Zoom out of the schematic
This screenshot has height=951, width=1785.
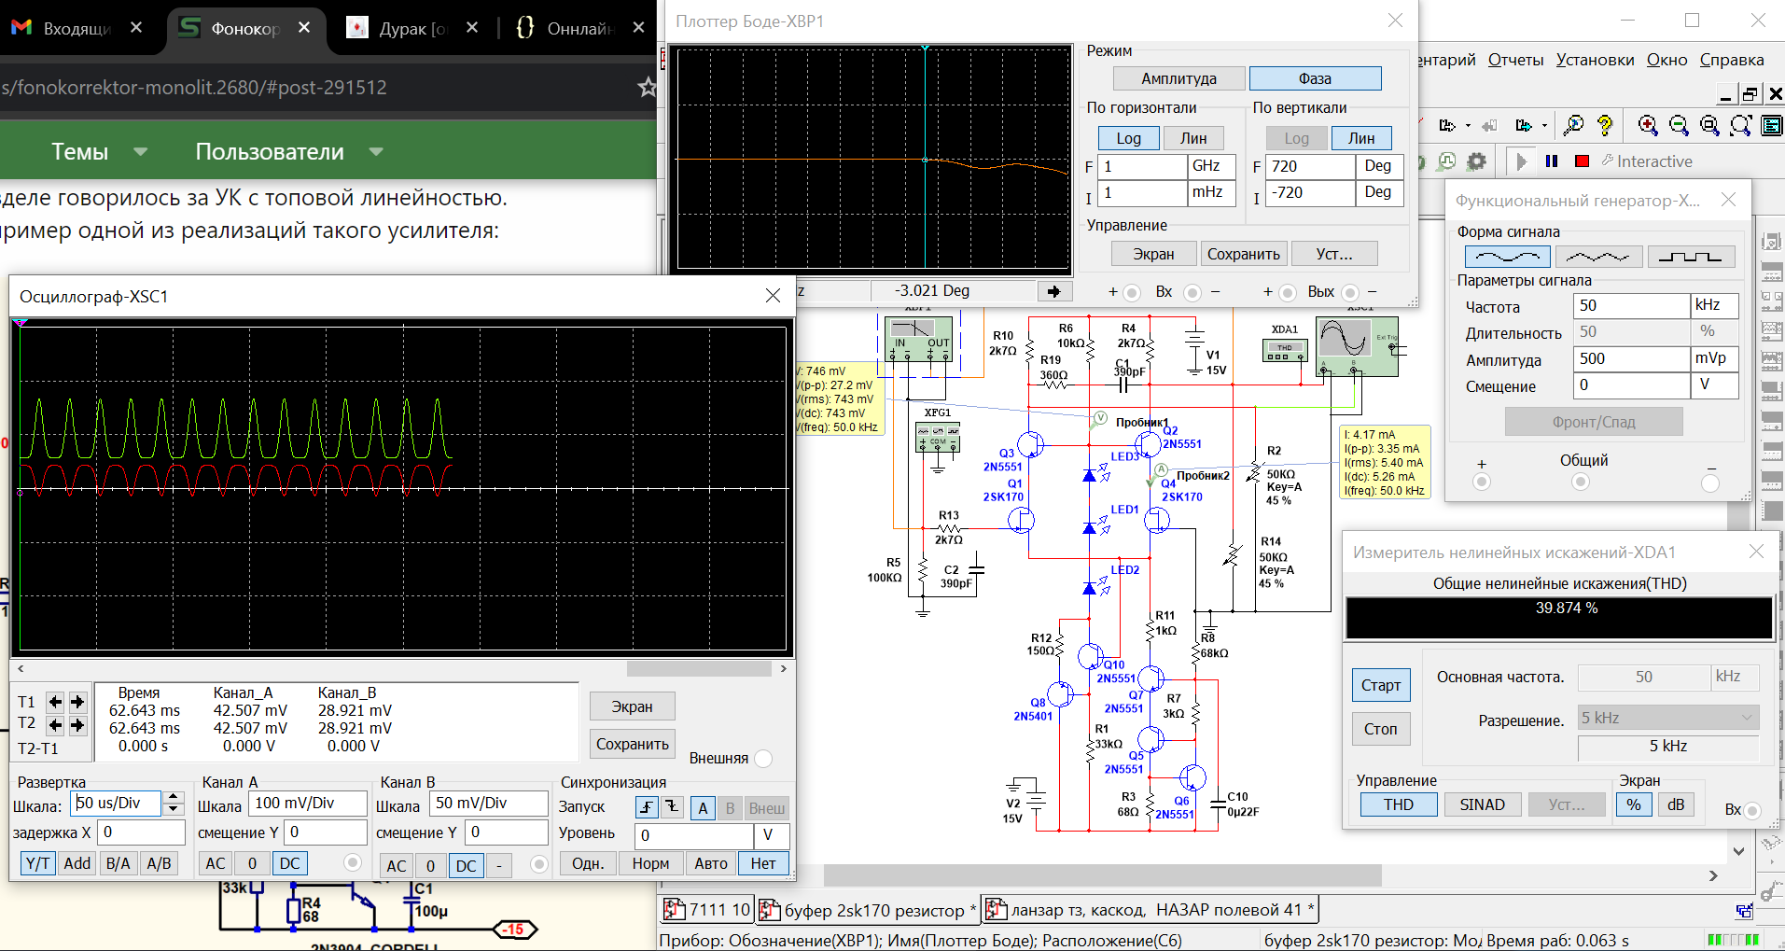click(x=1679, y=125)
